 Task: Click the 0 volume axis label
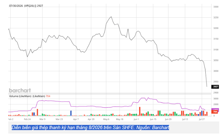pos(214,116)
